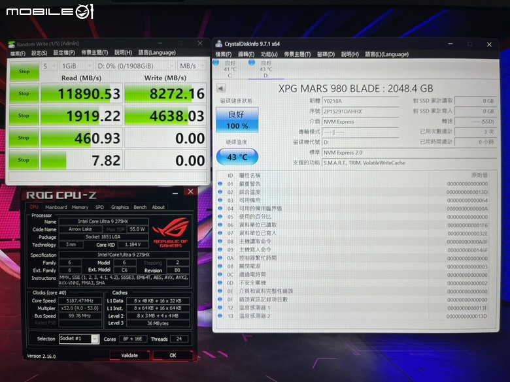Click blue status dot for attribute 02
Viewport: 510px width, 382px height.
(x=220, y=192)
